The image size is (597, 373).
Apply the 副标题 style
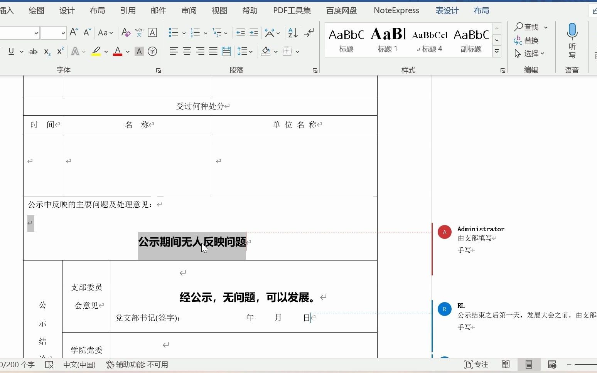[x=471, y=40]
